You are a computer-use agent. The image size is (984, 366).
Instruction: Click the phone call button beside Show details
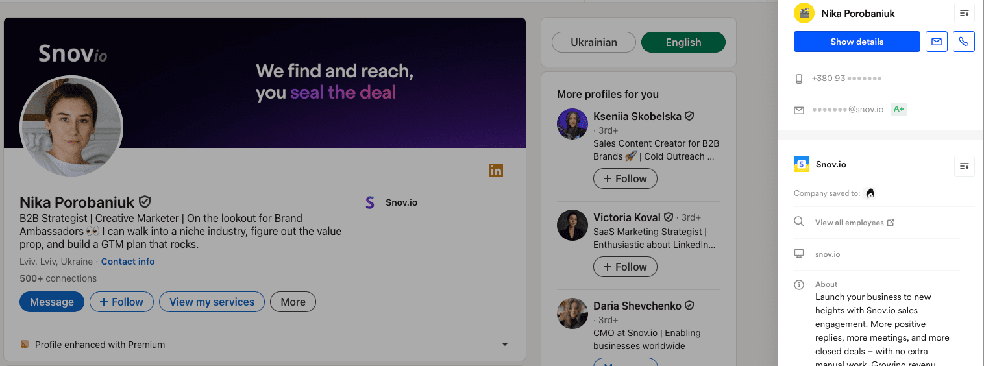964,42
